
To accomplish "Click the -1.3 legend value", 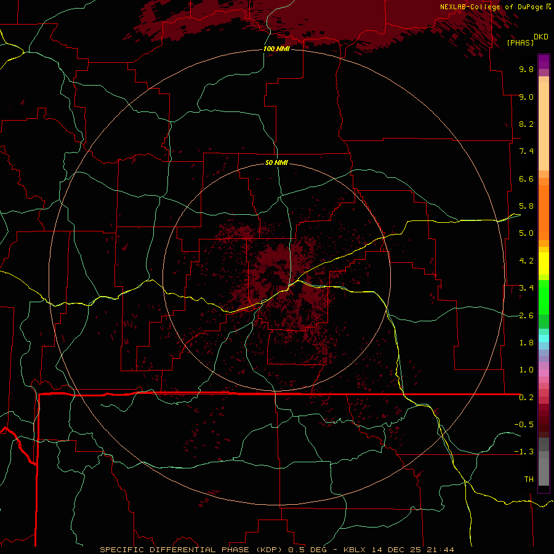I will [524, 452].
